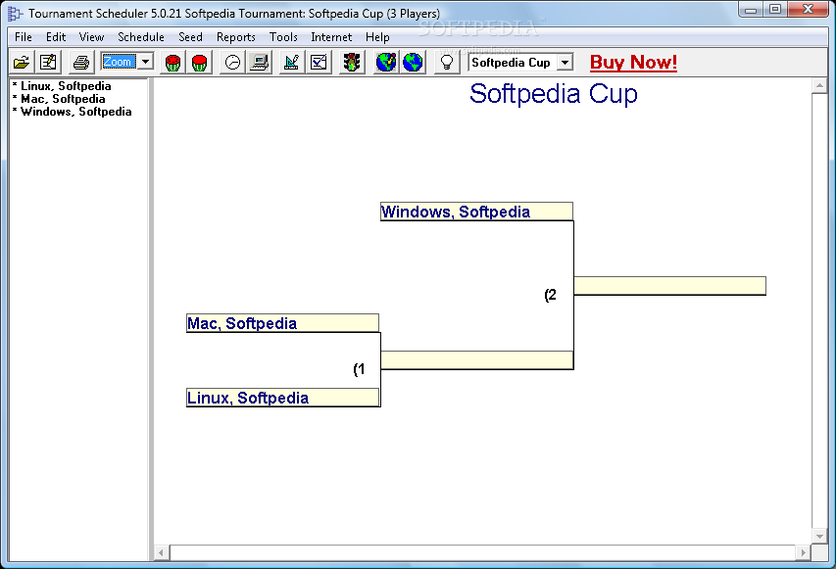Click the horizontal scrollbar track
The height and width of the screenshot is (569, 836).
coord(482,553)
